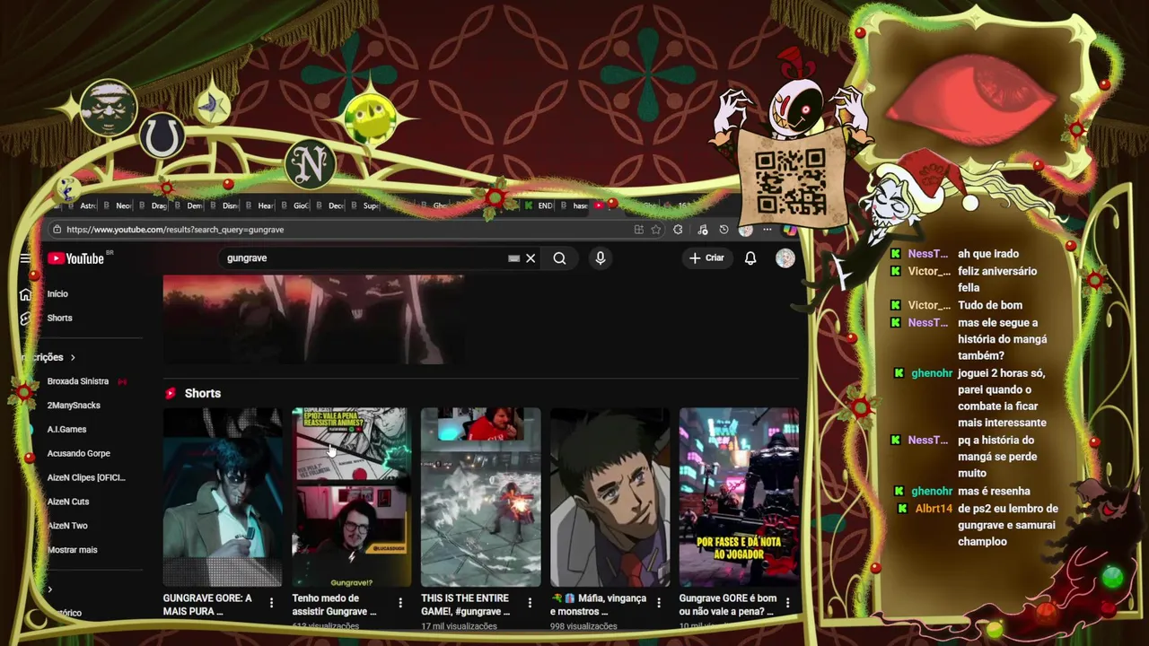
Task: Open the browser profile avatar in toolbar
Action: [745, 230]
